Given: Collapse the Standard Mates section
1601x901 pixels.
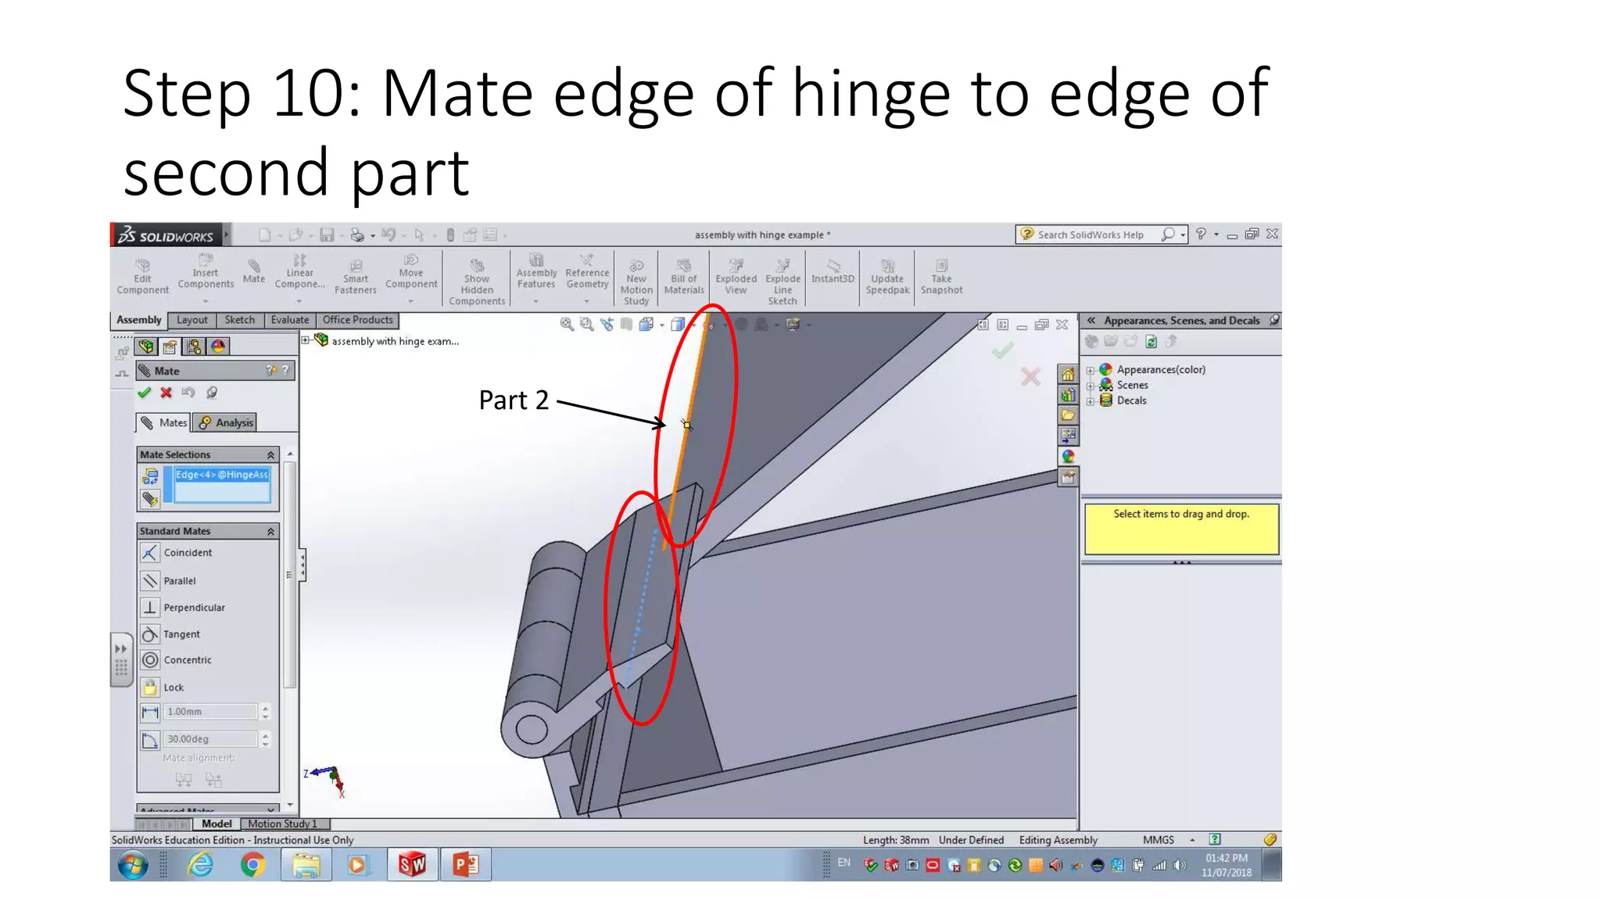Looking at the screenshot, I should [x=270, y=532].
